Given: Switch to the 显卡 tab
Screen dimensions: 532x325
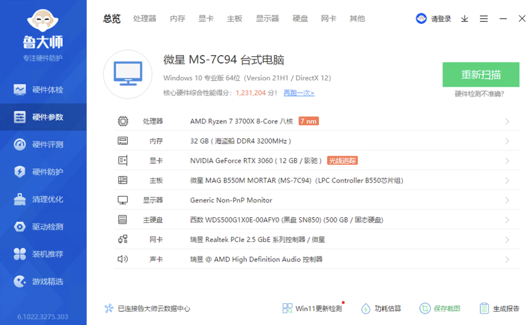Looking at the screenshot, I should [206, 19].
